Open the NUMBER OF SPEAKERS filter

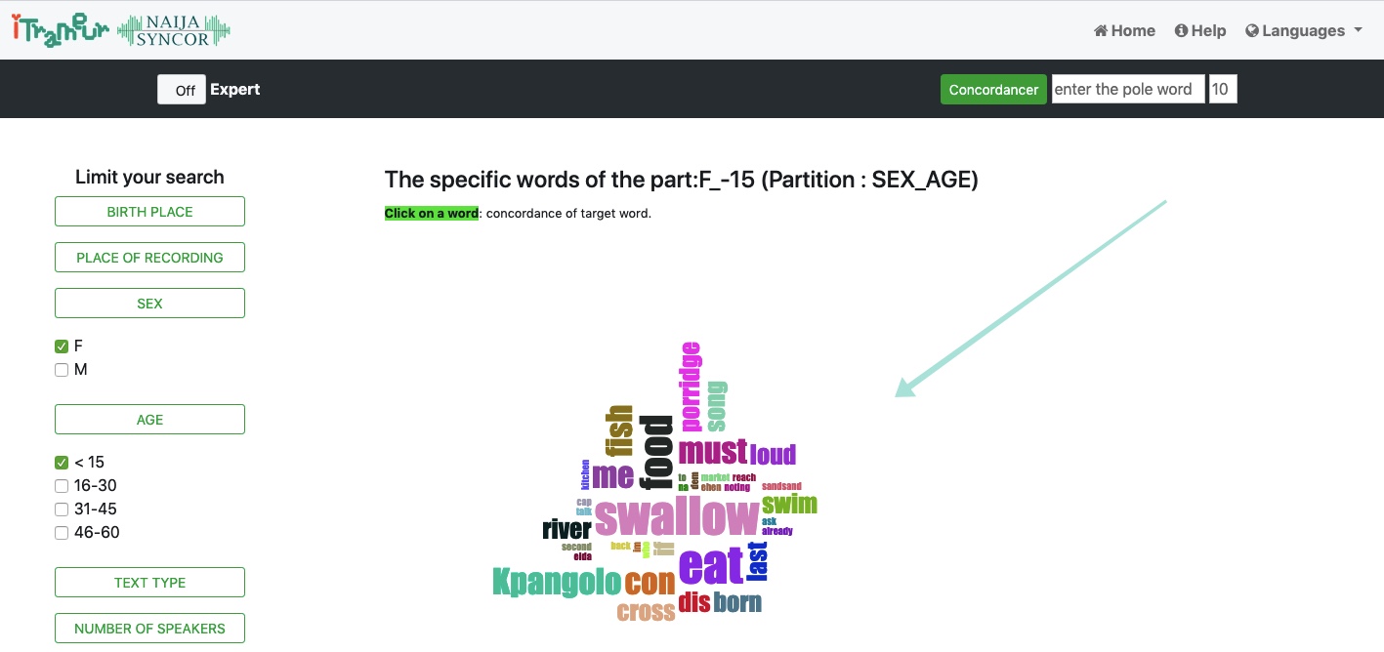click(x=149, y=629)
